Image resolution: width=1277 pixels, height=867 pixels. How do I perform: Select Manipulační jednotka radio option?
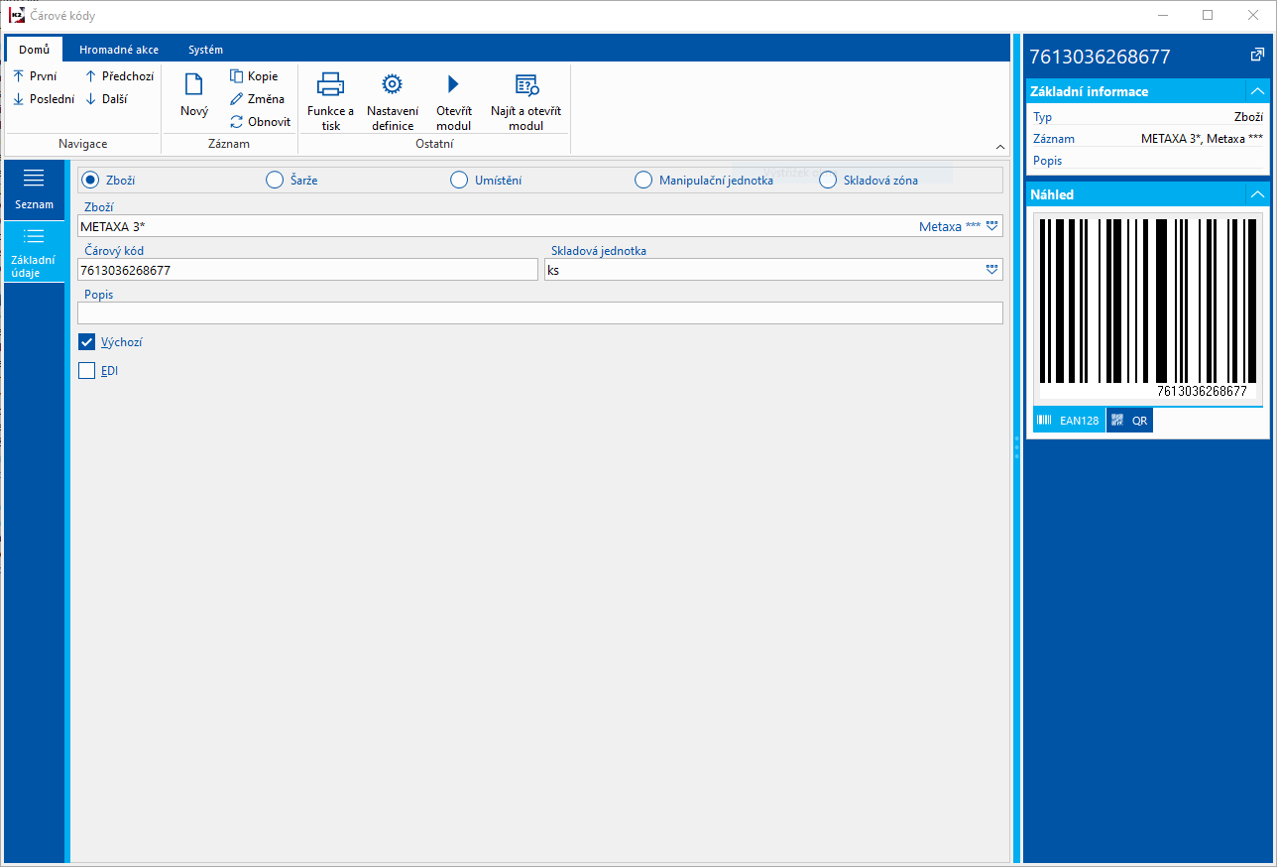pyautogui.click(x=642, y=181)
